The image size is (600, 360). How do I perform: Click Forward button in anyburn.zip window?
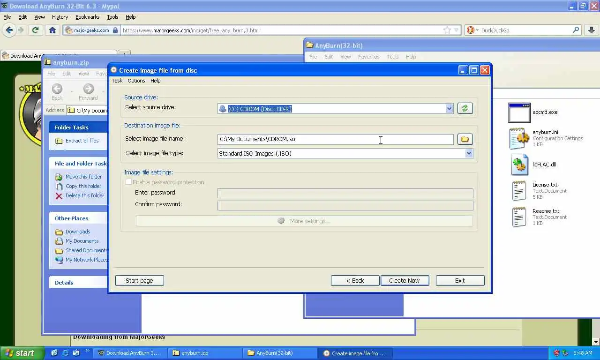(88, 92)
